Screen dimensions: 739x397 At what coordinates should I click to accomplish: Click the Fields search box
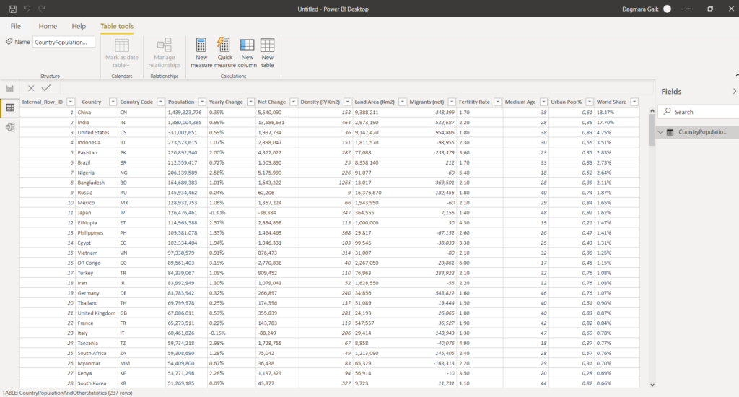(x=700, y=112)
